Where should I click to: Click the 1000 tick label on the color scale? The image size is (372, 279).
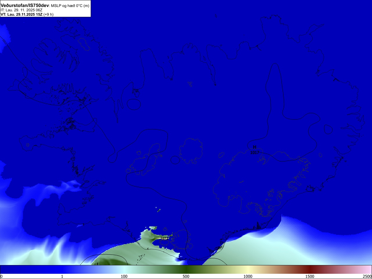248,276
